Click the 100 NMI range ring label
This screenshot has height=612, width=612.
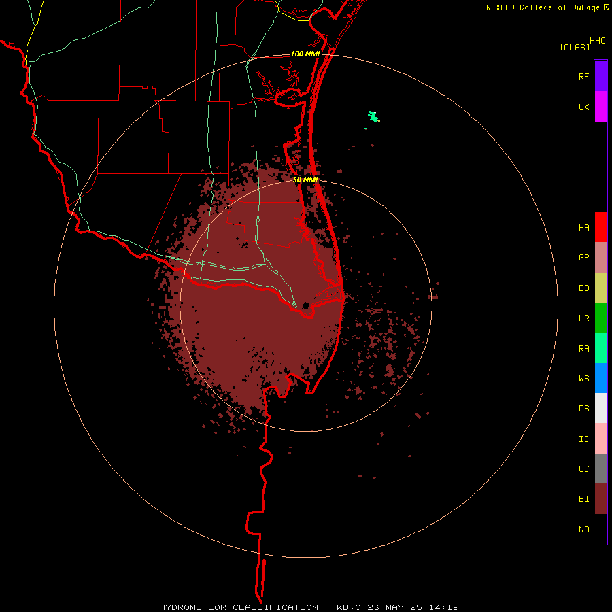[x=305, y=54]
